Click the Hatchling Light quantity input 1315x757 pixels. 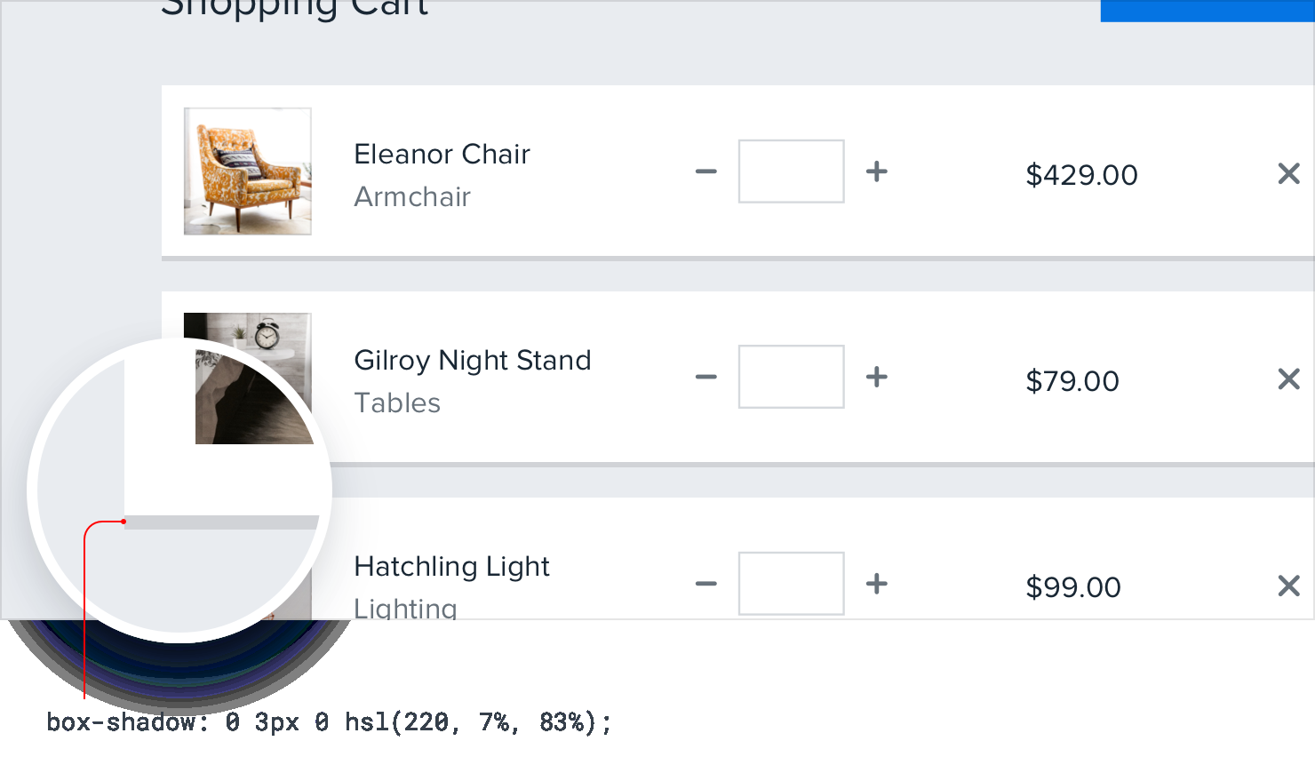click(x=791, y=584)
